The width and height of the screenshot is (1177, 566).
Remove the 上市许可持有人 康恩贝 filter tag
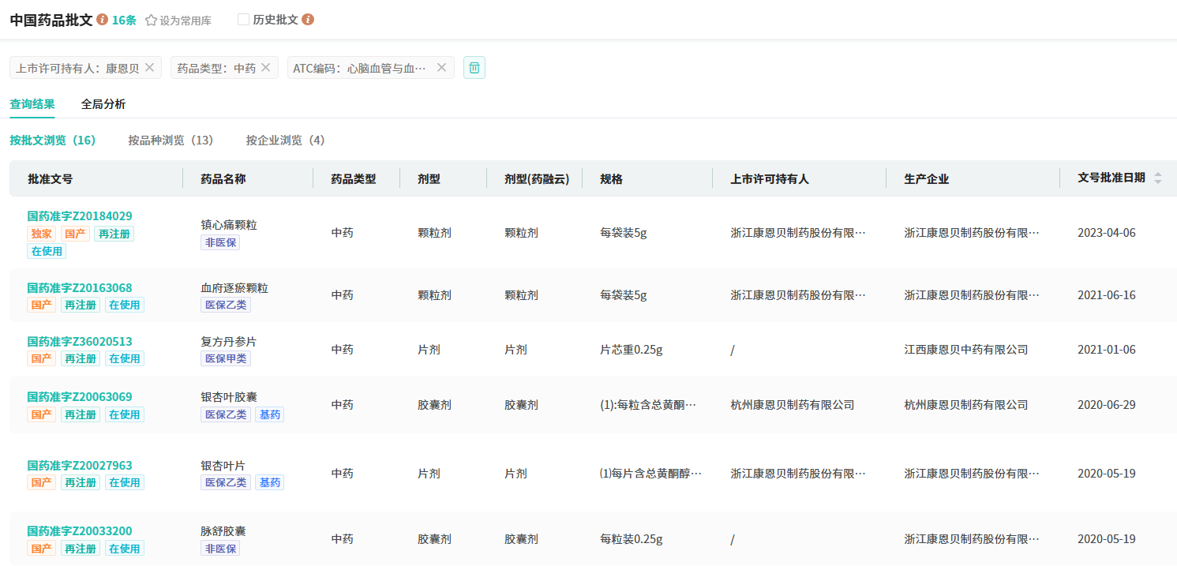pyautogui.click(x=149, y=68)
